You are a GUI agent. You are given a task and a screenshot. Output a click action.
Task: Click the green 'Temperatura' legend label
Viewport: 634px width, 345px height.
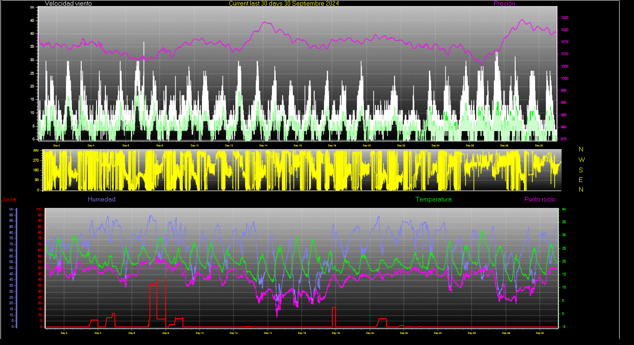433,199
